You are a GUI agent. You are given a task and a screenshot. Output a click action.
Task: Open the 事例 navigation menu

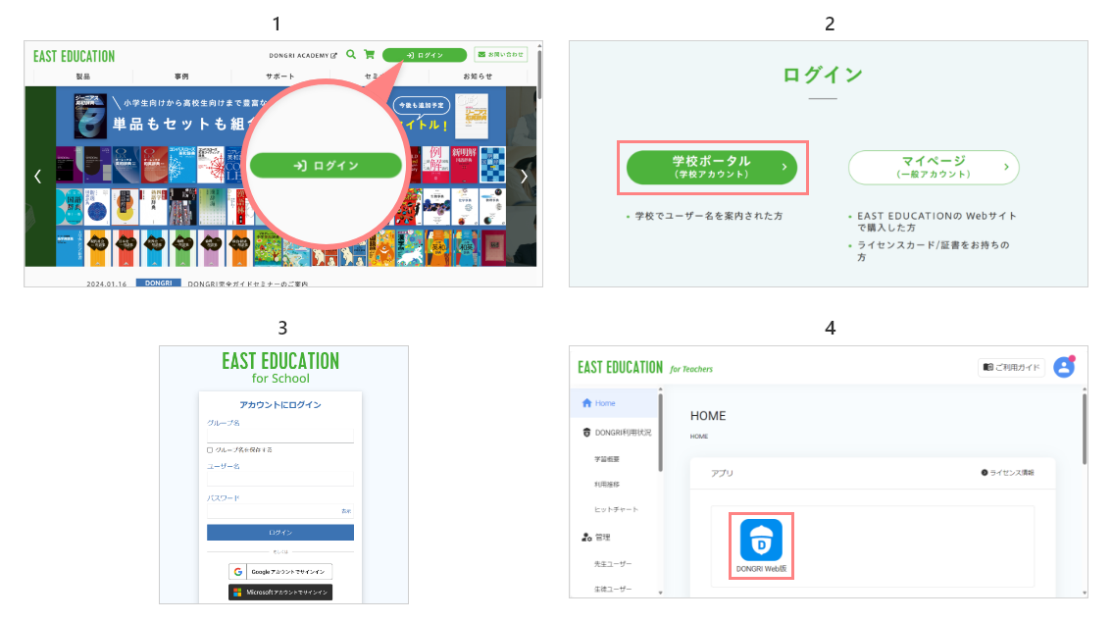point(181,76)
